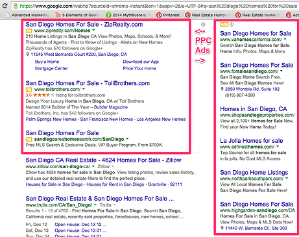The width and height of the screenshot is (299, 237).
Task: Open 11440 W. Bernardo Ct., Ste 300 link
Action: [256, 228]
